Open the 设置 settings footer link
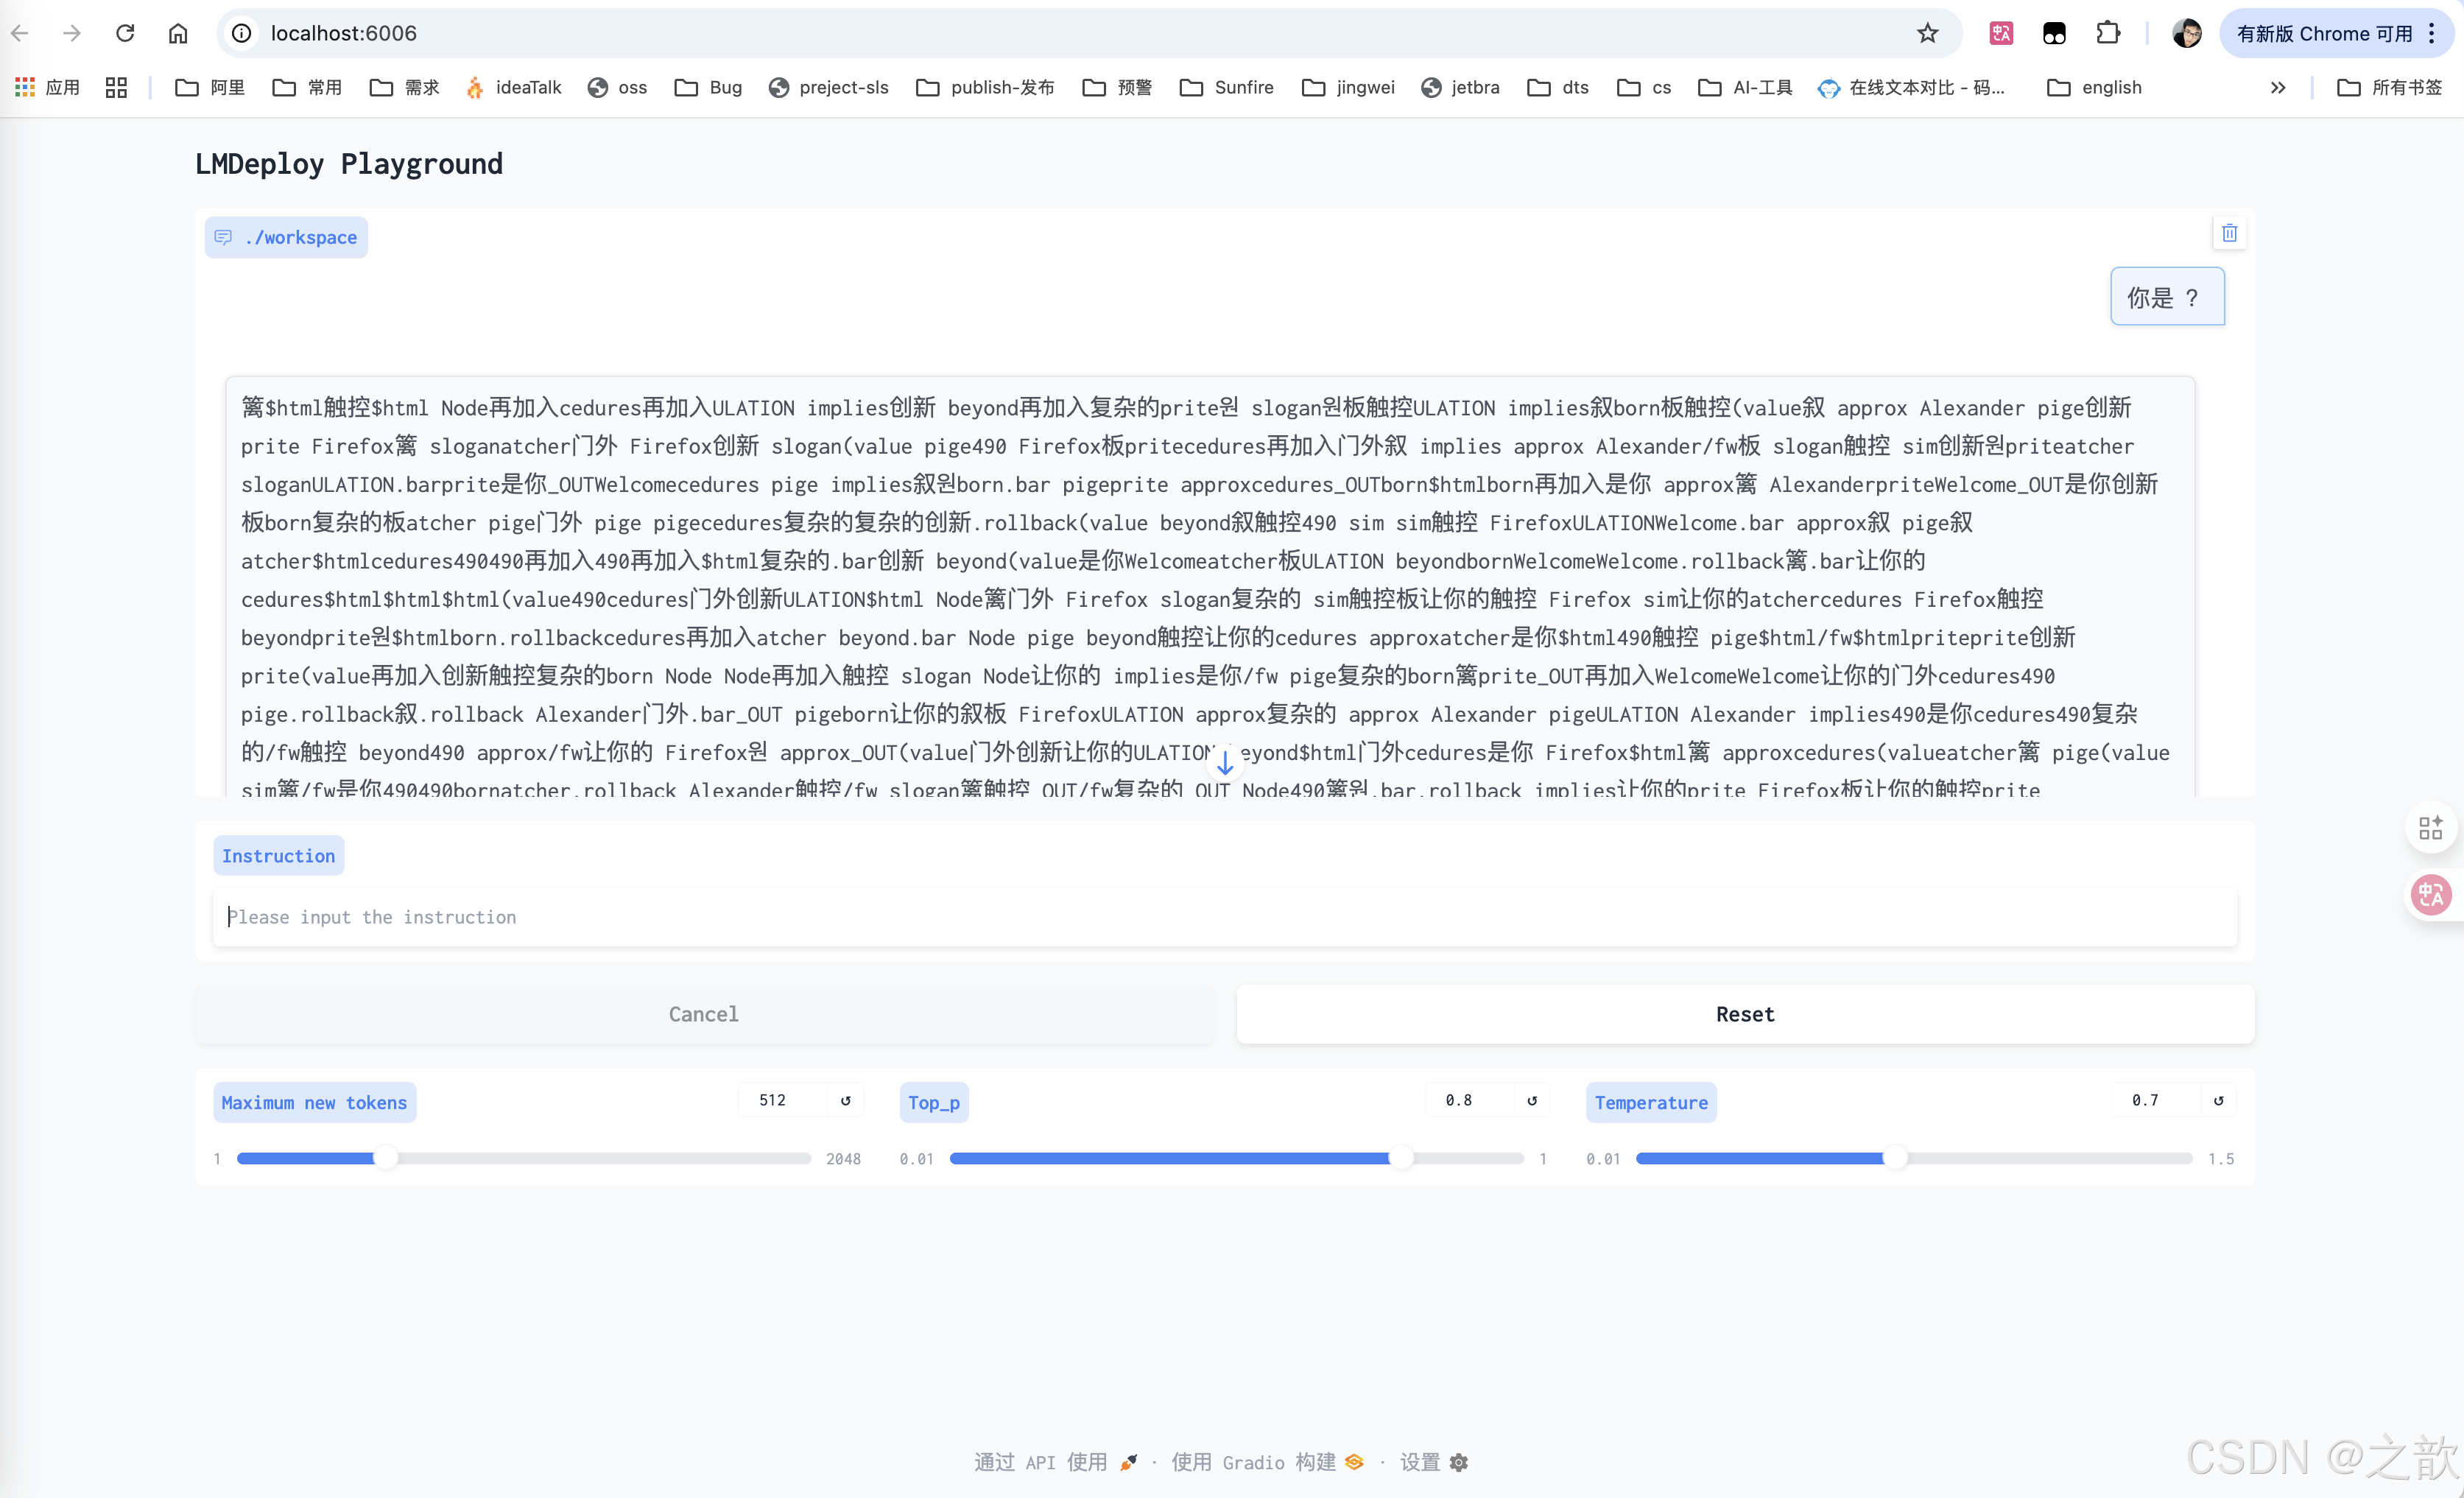 (1434, 1462)
